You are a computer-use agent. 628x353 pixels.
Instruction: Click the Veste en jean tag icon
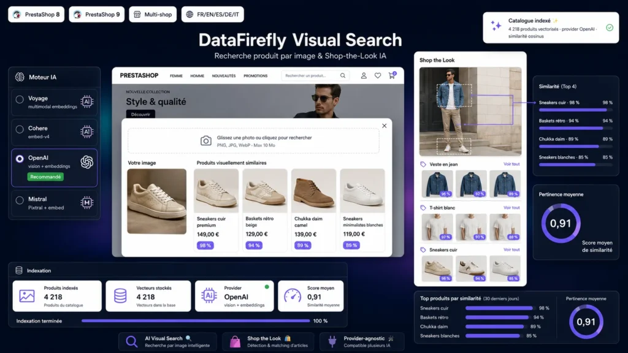pyautogui.click(x=423, y=164)
